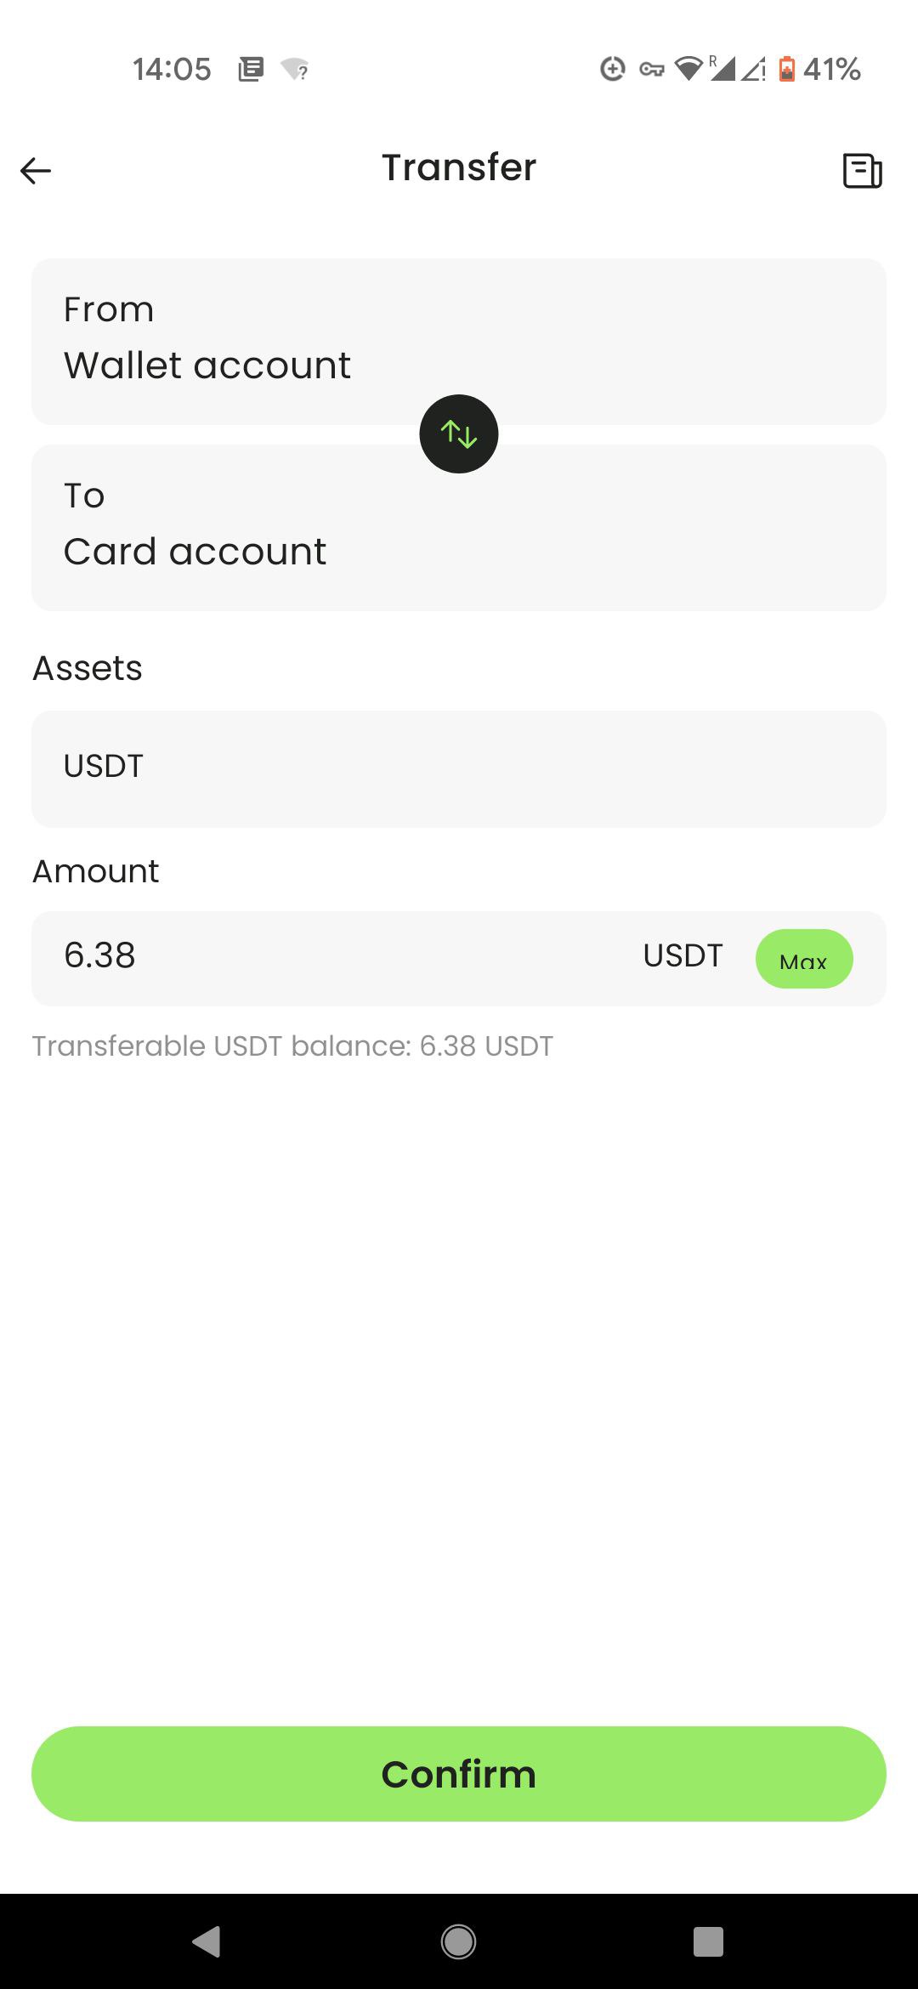918x1989 pixels.
Task: Tap the Android home circle button
Action: pyautogui.click(x=459, y=1941)
